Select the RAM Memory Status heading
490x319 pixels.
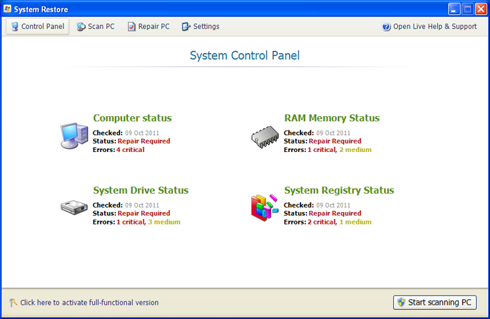coord(331,118)
